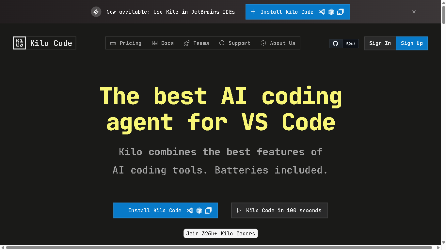Click Join 325k+ Kilo Coders badge
Image resolution: width=446 pixels, height=250 pixels.
click(x=221, y=233)
